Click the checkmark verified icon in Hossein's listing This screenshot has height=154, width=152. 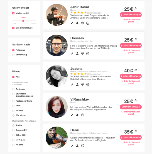click(72, 53)
